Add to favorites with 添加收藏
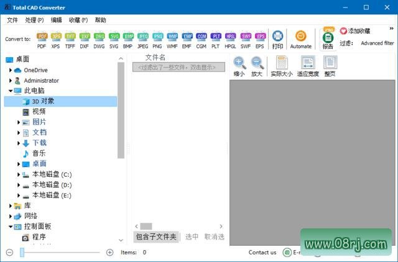 point(355,31)
